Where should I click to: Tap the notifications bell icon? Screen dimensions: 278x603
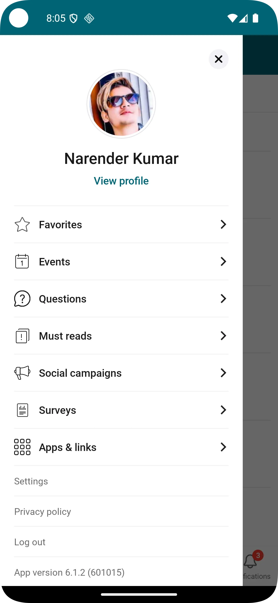[250, 561]
